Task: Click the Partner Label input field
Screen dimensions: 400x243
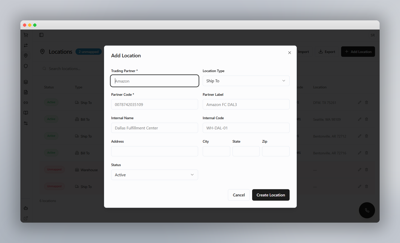Action: coord(246,104)
